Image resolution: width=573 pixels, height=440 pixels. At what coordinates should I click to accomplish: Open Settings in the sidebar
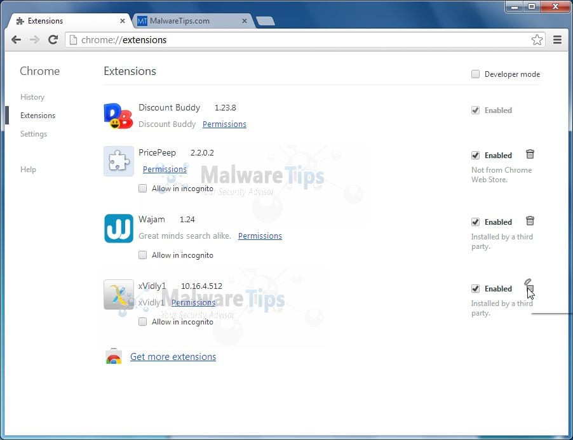point(34,133)
